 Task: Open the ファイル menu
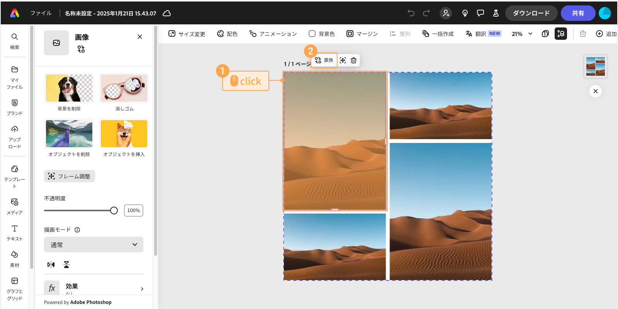[x=41, y=13]
